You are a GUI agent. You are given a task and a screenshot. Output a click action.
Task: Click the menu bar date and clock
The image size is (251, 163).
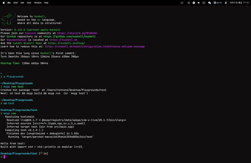(239, 3)
